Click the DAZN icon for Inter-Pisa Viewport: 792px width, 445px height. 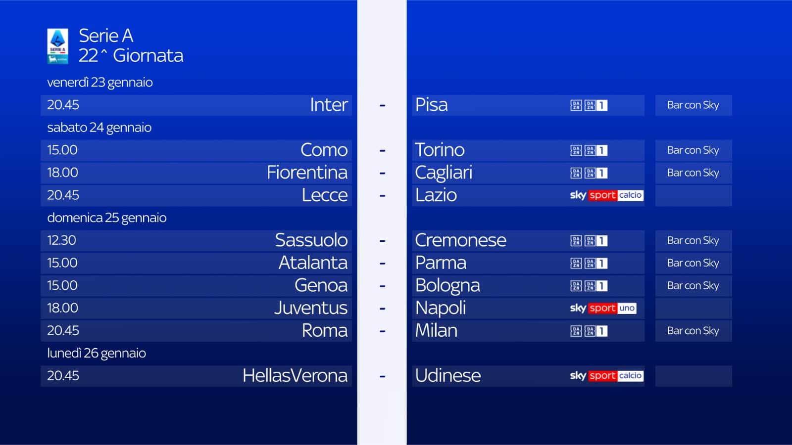pos(576,105)
